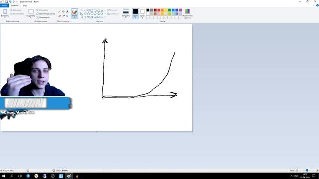Open the Файл menu tab
This screenshot has height=179, width=319.
(x=4, y=5)
